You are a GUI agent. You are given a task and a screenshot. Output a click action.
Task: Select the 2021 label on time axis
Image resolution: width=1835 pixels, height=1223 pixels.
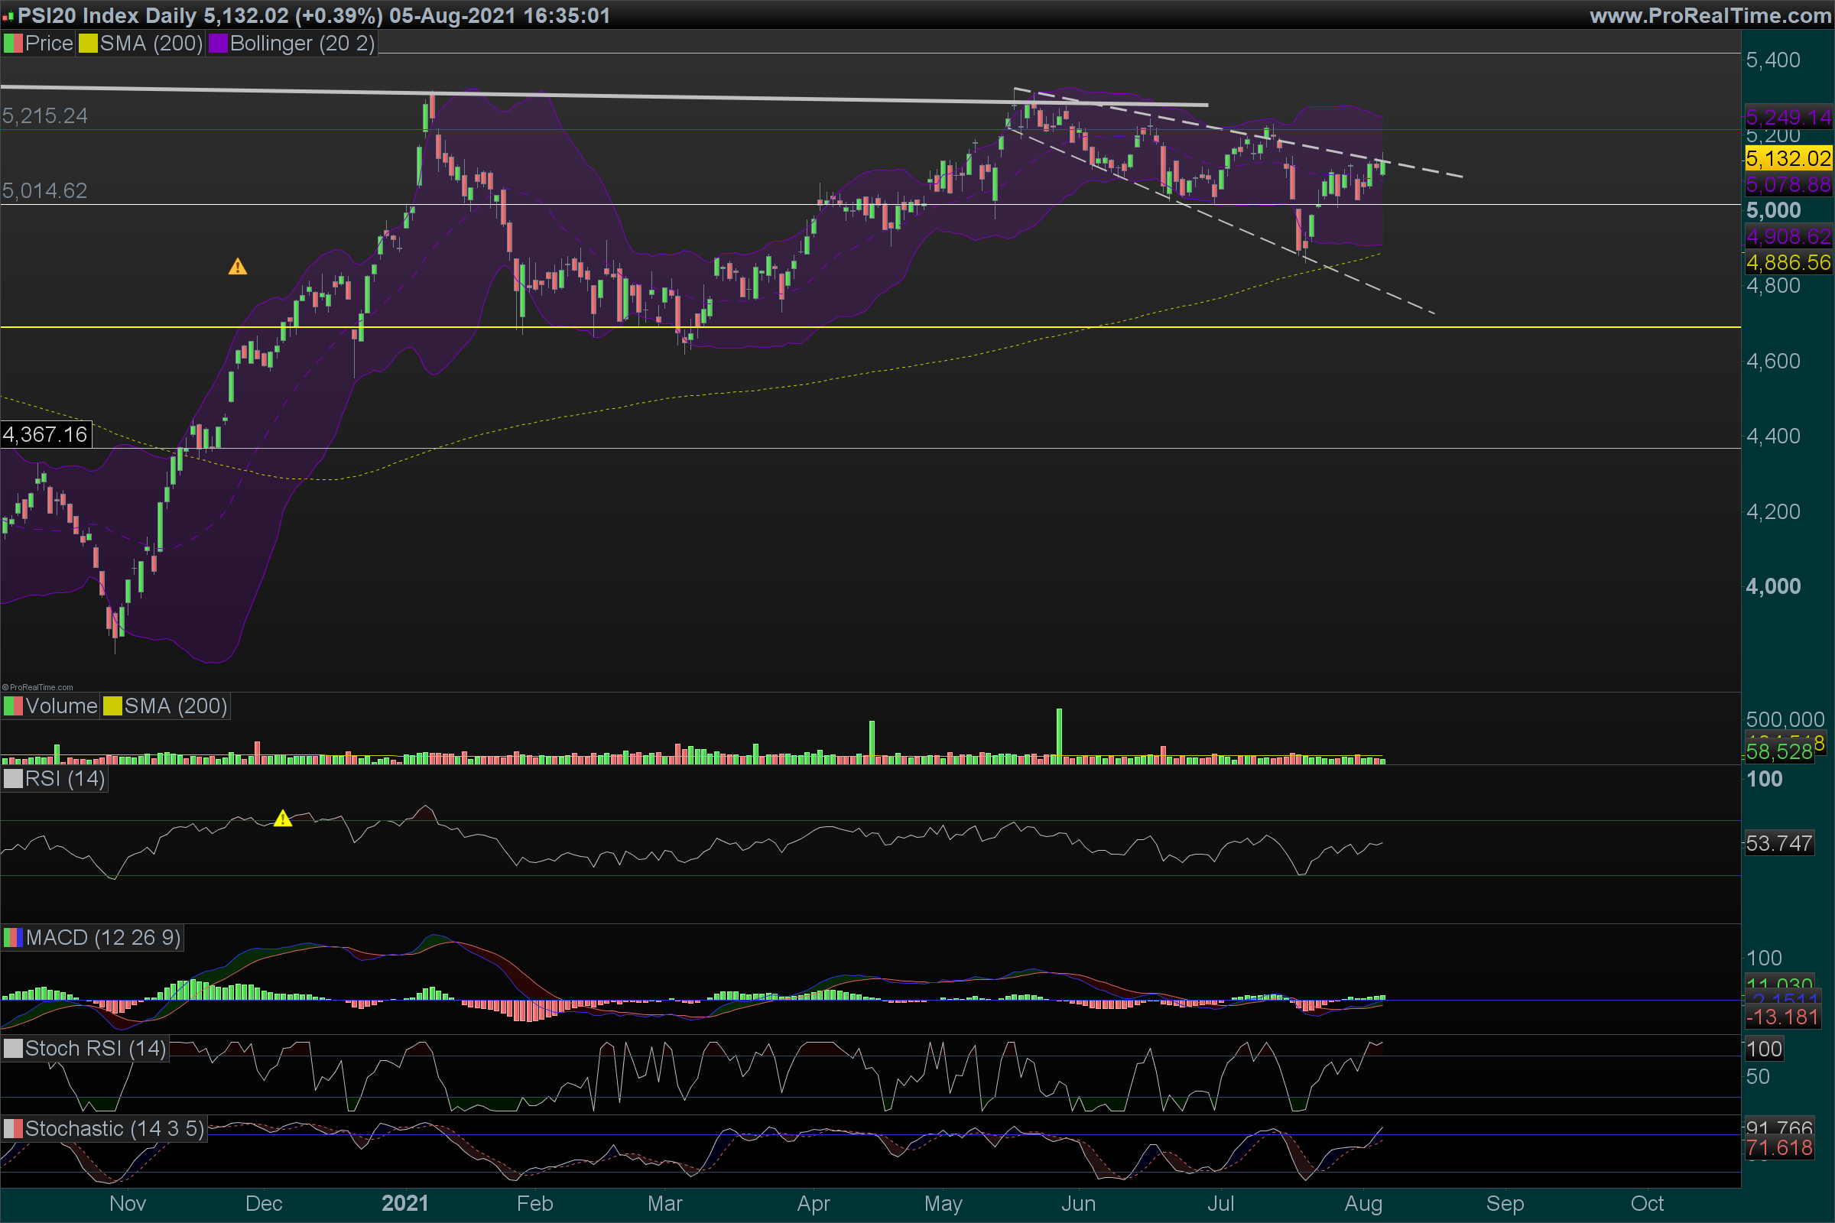(x=405, y=1203)
